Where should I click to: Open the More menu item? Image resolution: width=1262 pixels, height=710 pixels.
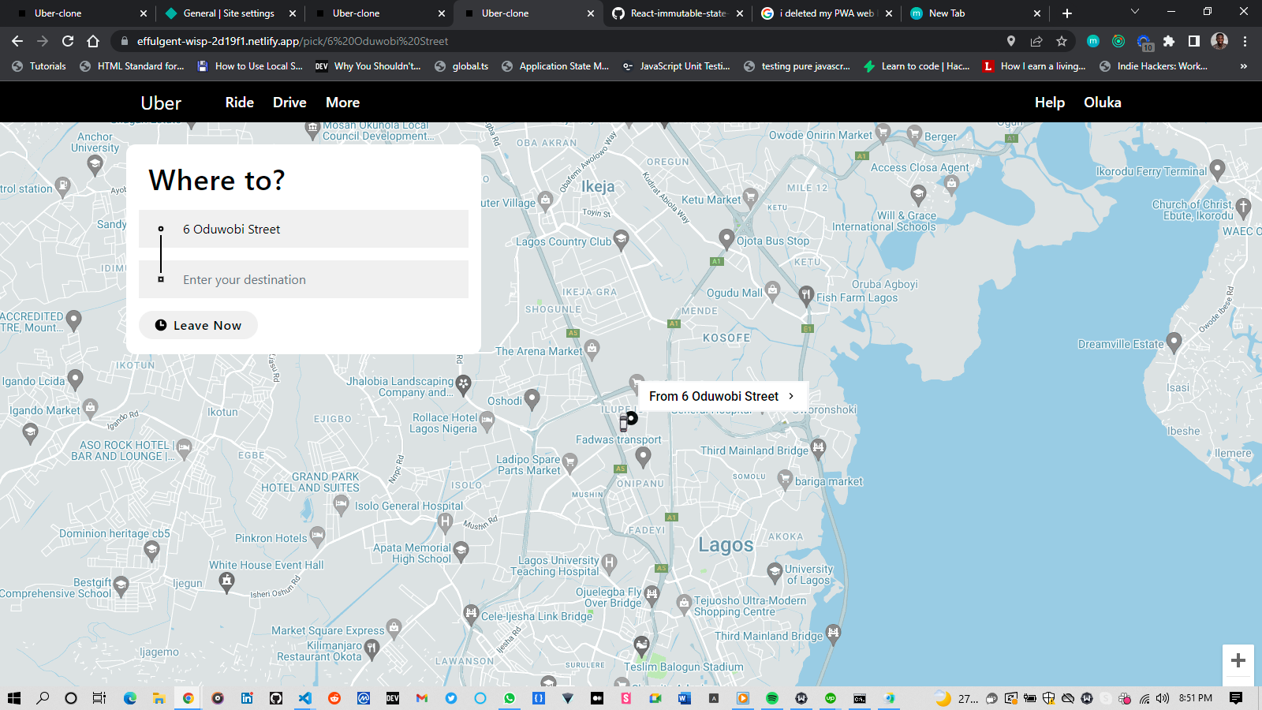pos(342,103)
